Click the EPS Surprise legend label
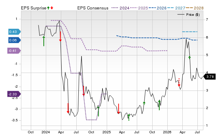This screenshot has height=134, width=224. [34, 8]
